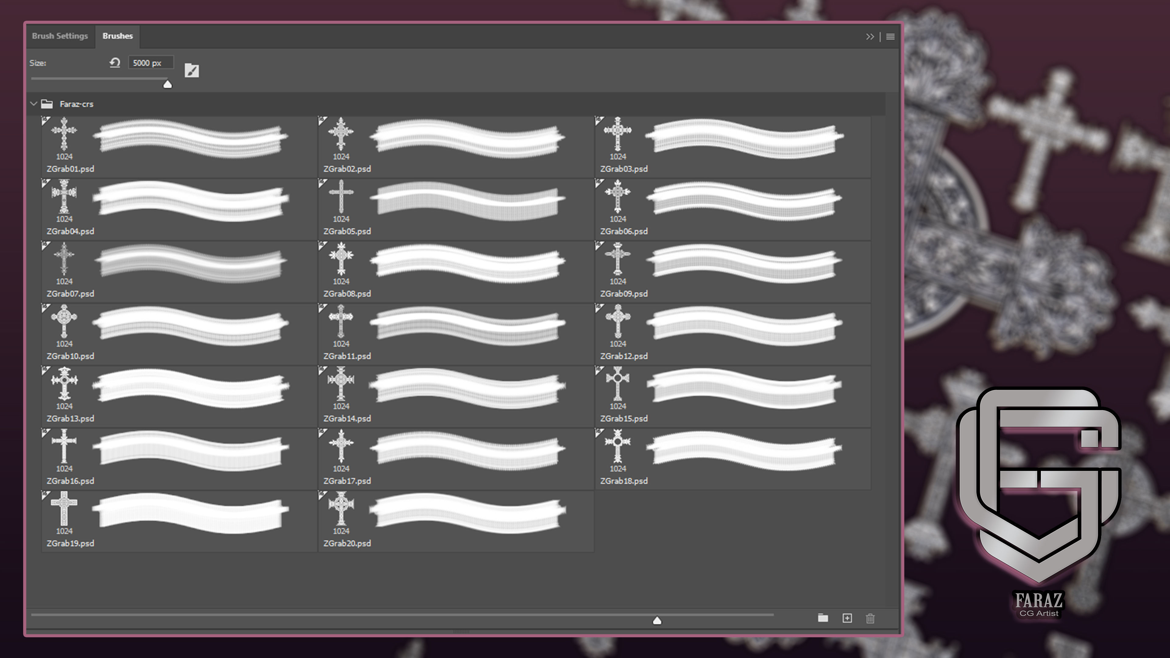Click the Faraz-crs folder icon
The width and height of the screenshot is (1170, 658).
(47, 104)
